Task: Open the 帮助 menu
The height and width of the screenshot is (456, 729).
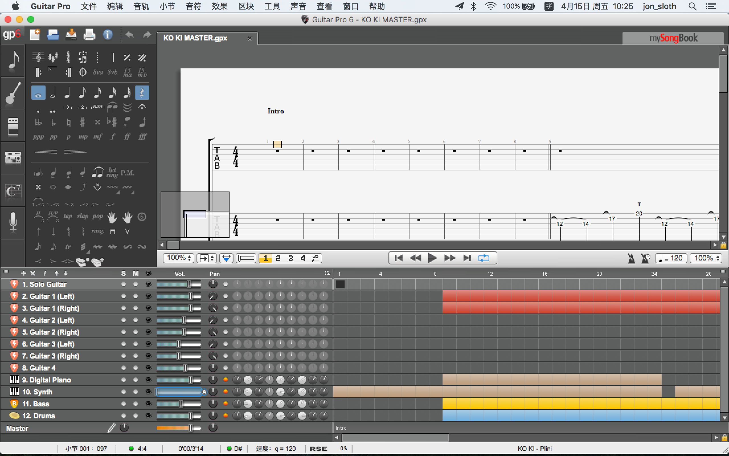Action: (377, 6)
